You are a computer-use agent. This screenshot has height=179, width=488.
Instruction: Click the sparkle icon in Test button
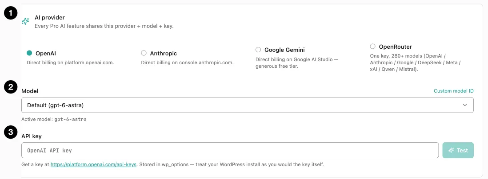pyautogui.click(x=451, y=150)
